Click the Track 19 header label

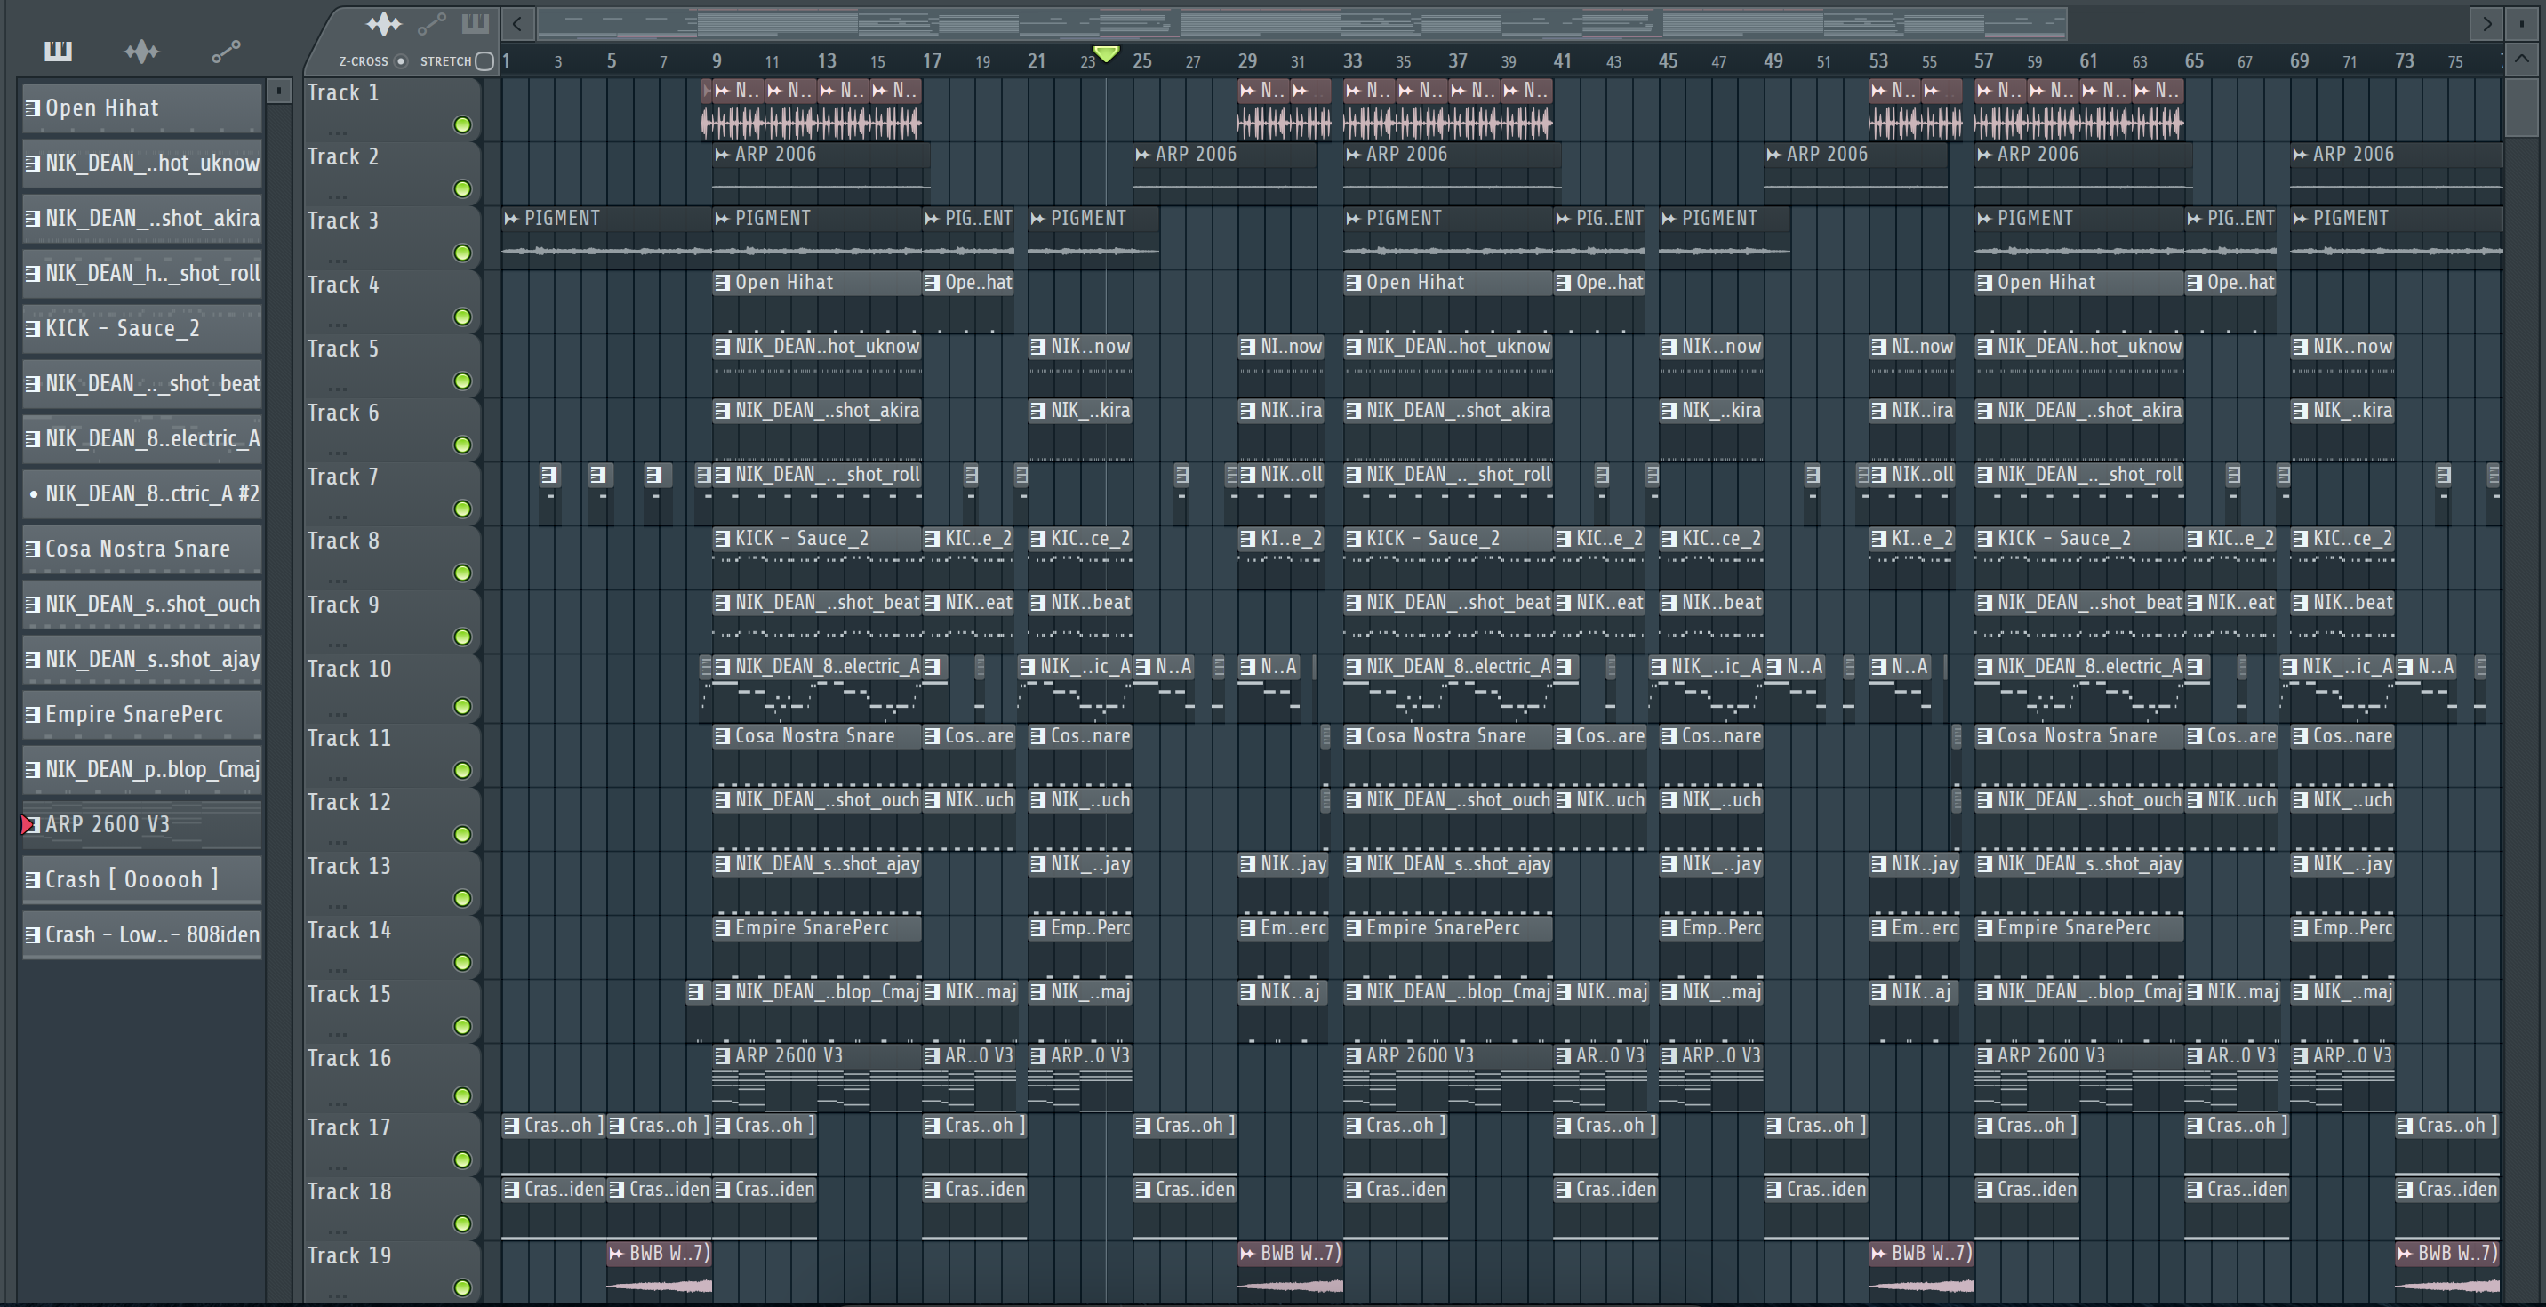pyautogui.click(x=348, y=1255)
